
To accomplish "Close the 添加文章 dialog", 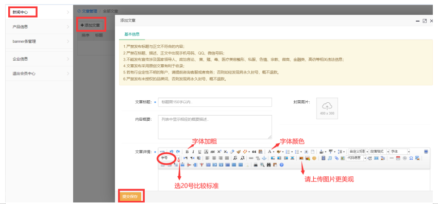I will coord(431,21).
